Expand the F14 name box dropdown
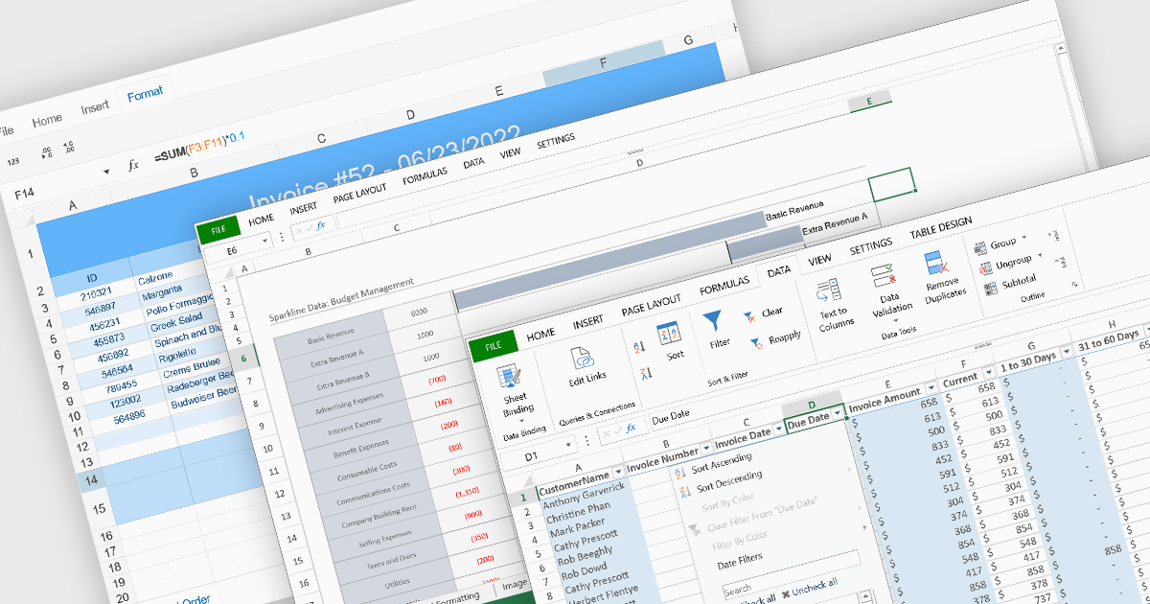 106,173
